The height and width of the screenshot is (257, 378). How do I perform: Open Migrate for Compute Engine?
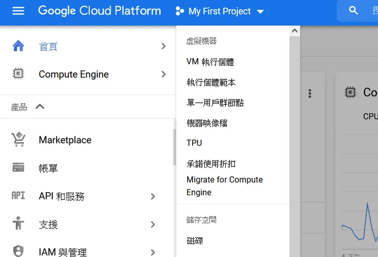225,186
